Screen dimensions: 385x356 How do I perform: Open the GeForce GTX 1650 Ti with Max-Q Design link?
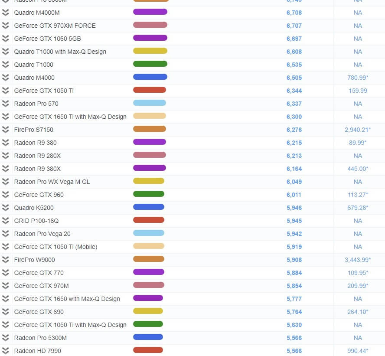(70, 117)
